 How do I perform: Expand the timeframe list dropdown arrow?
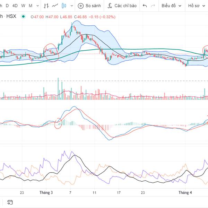[38, 6]
